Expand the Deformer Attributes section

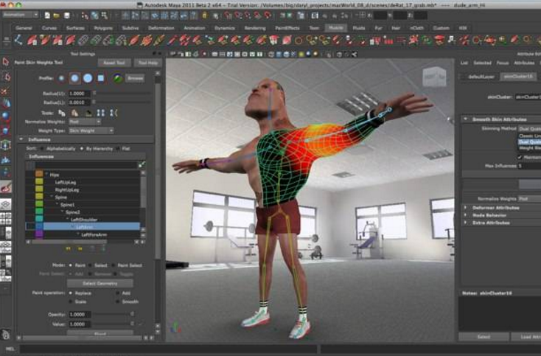click(466, 208)
